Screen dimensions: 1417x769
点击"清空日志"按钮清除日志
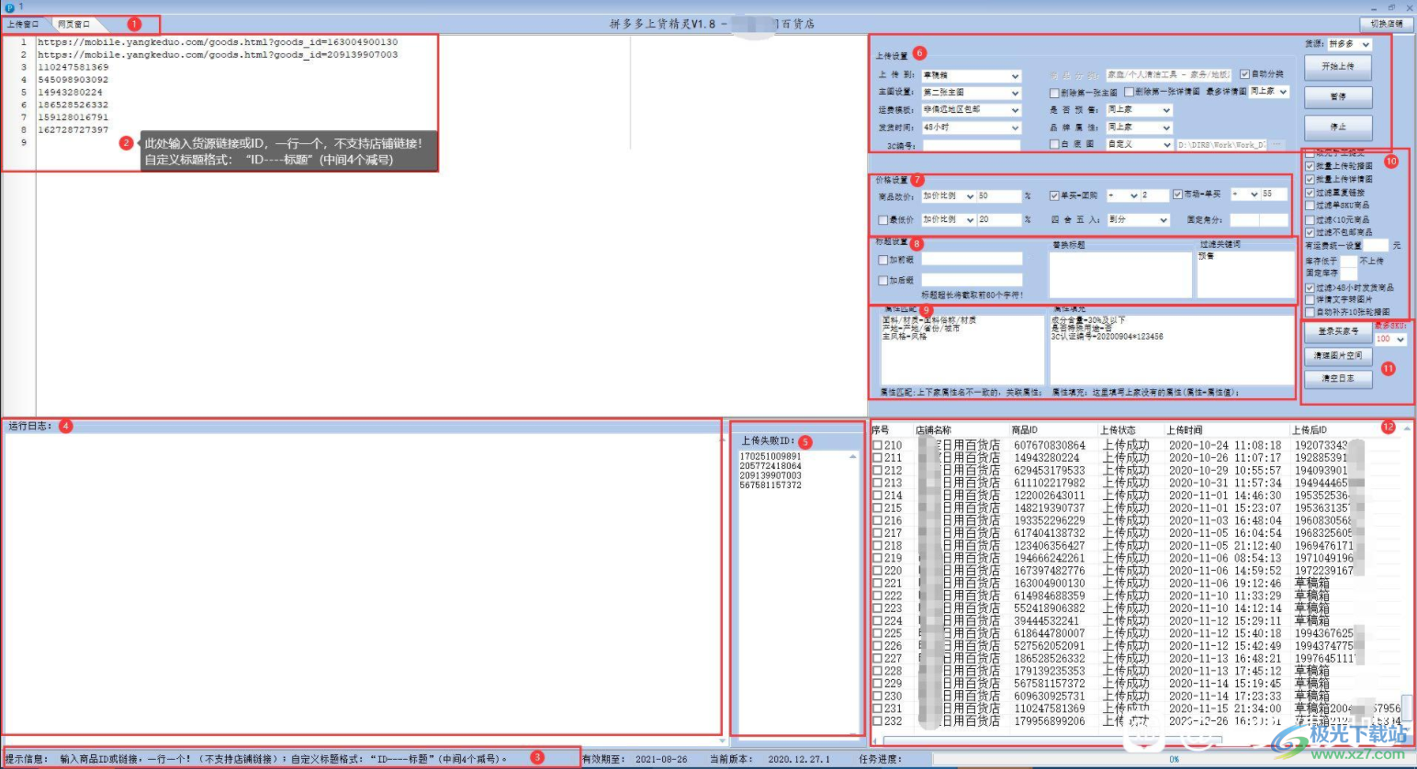click(1338, 378)
